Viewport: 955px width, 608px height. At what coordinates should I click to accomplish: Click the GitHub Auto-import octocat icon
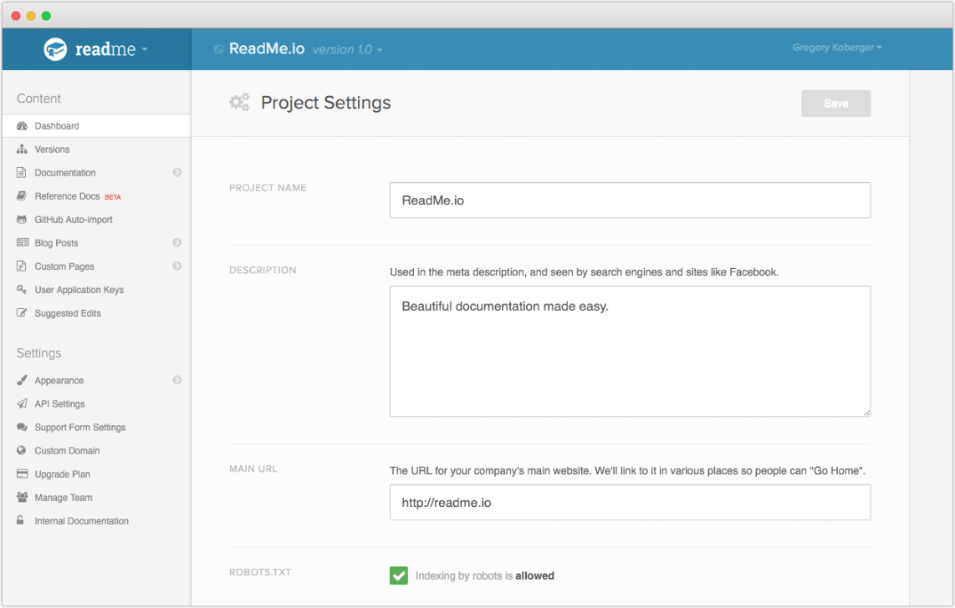tap(22, 220)
